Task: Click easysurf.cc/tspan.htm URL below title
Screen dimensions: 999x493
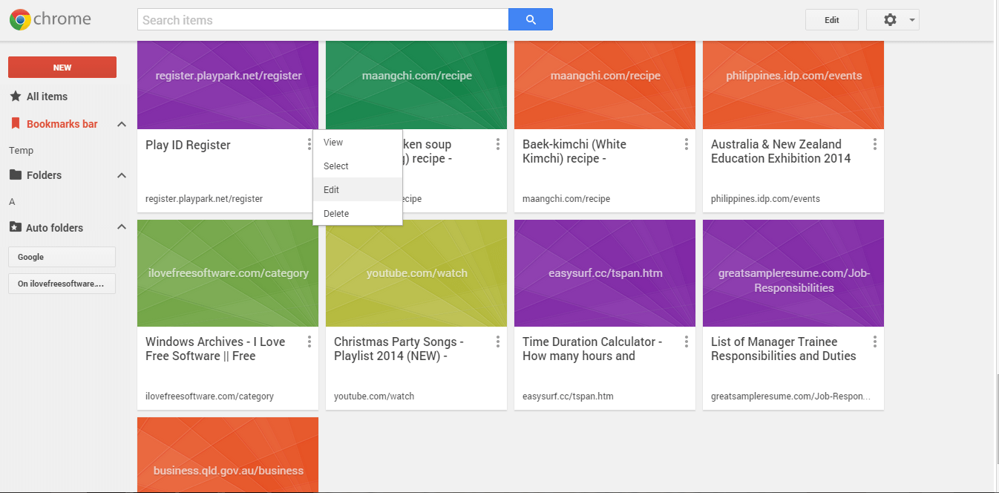Action: [568, 396]
